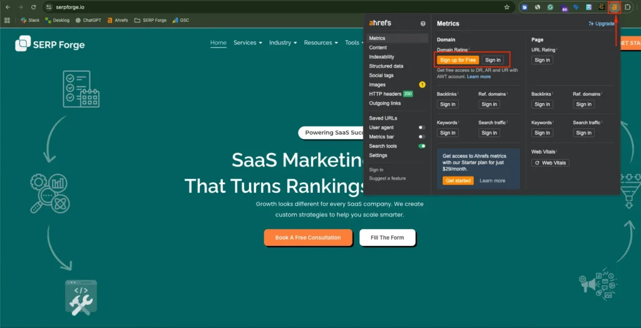Open the Slack bookmark

pyautogui.click(x=30, y=20)
